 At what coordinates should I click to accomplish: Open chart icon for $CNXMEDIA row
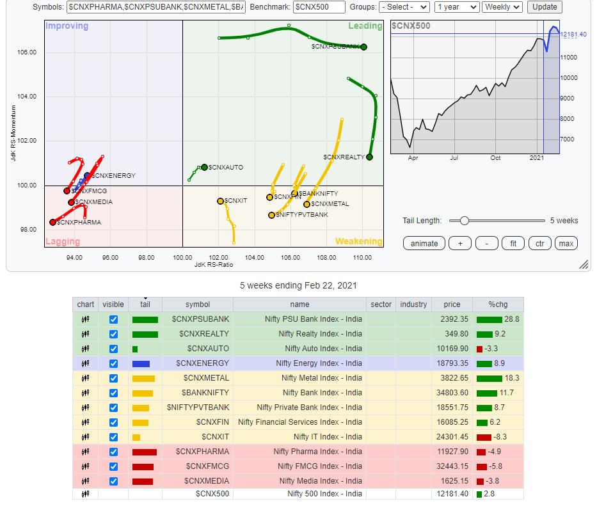coord(85,481)
